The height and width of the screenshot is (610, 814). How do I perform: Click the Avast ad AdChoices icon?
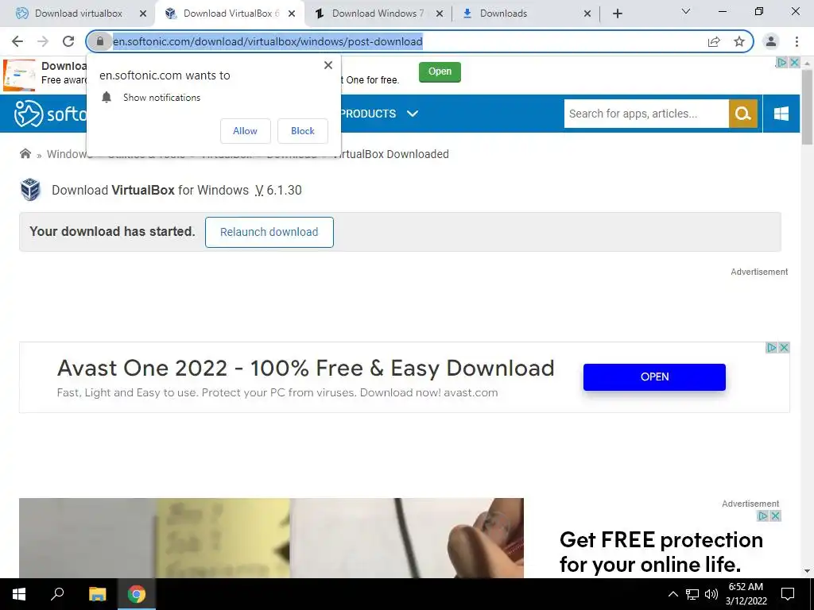[772, 348]
